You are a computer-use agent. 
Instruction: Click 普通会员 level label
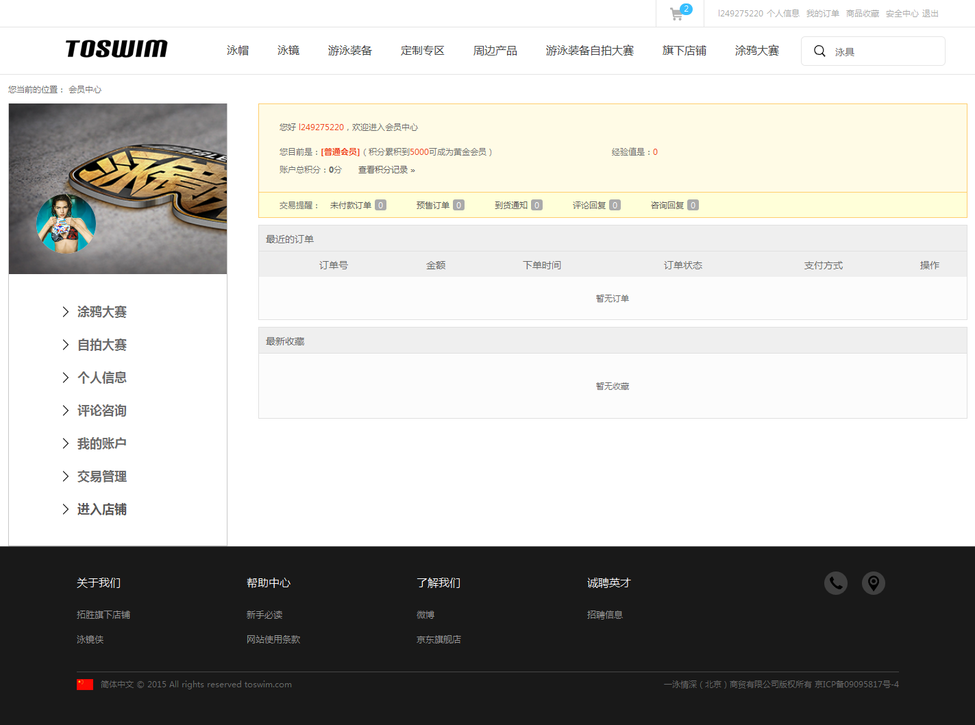341,152
